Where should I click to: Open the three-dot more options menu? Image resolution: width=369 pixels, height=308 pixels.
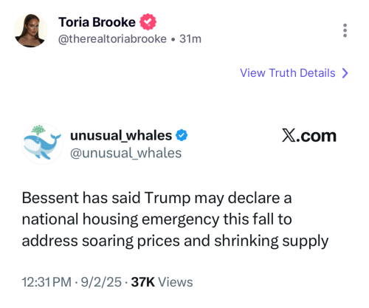pyautogui.click(x=345, y=30)
